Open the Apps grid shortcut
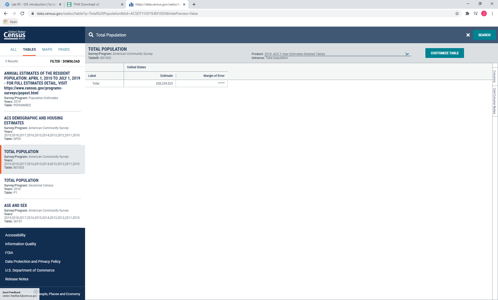Screen dimensions: 498x300 click(10, 22)
